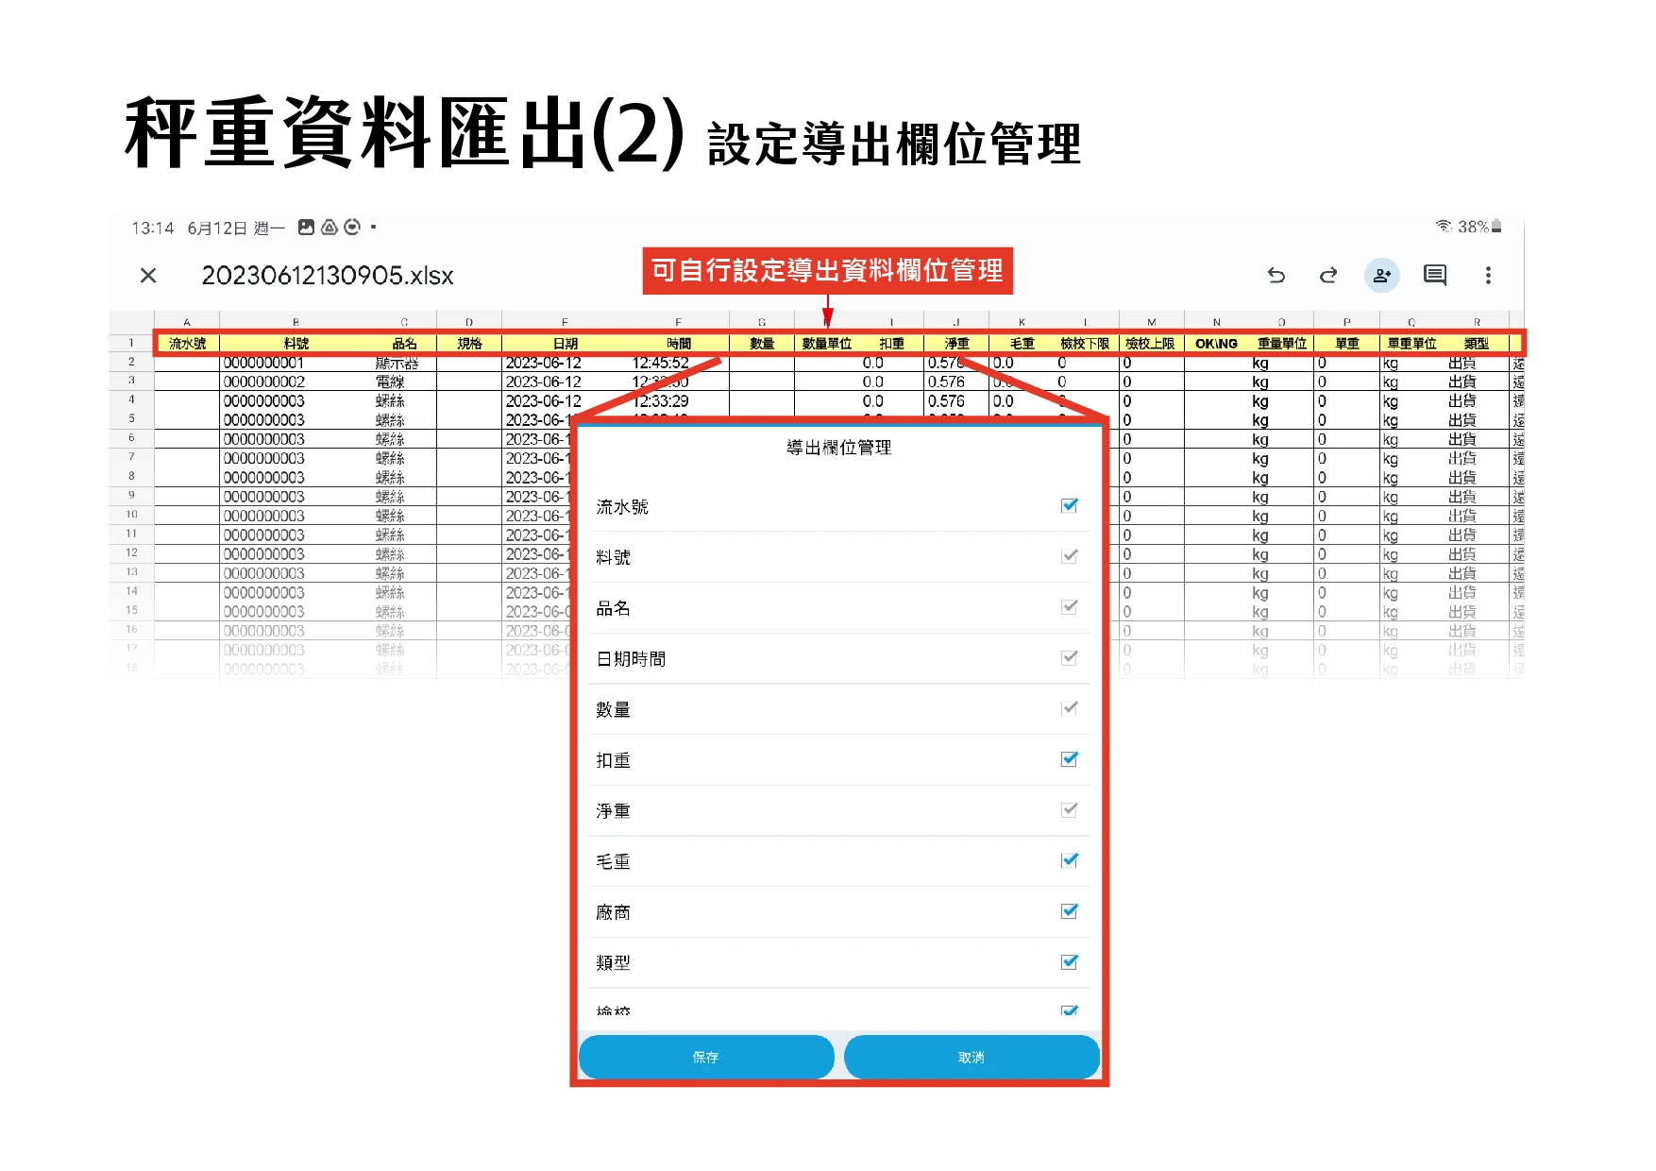The height and width of the screenshot is (1171, 1656).
Task: Select the 12:45:52 time cell
Action: [x=678, y=363]
